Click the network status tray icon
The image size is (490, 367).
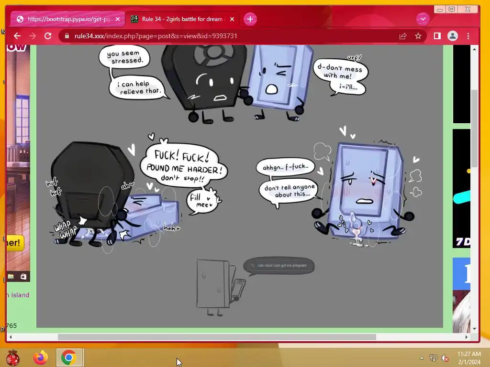pos(434,358)
